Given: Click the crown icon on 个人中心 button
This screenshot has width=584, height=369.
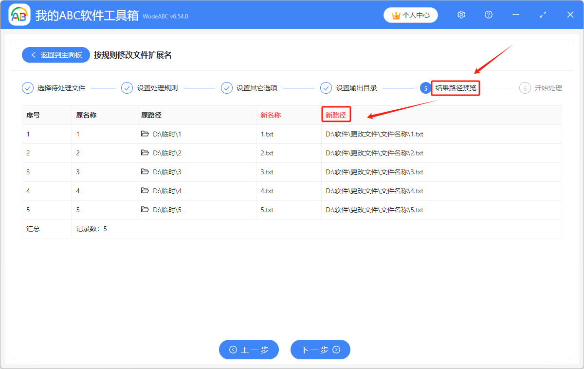Looking at the screenshot, I should (395, 15).
